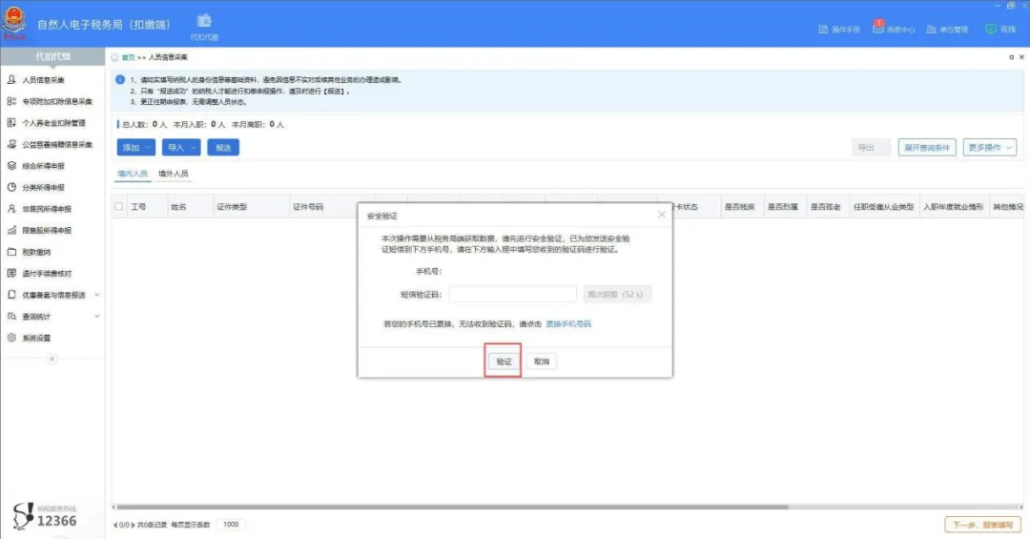Viewport: 1030px width, 539px height.
Task: Click the 展开查询条件 button
Action: pos(927,147)
